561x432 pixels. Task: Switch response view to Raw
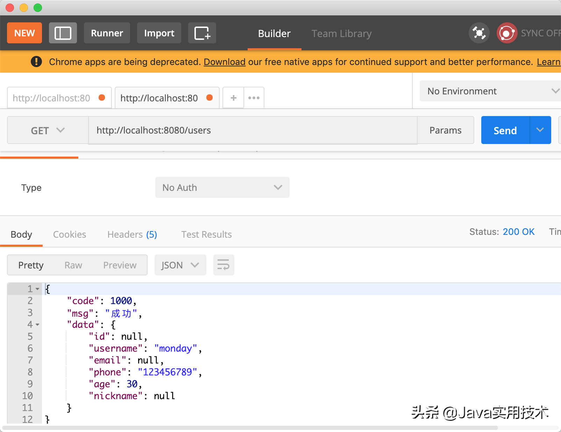pyautogui.click(x=73, y=265)
